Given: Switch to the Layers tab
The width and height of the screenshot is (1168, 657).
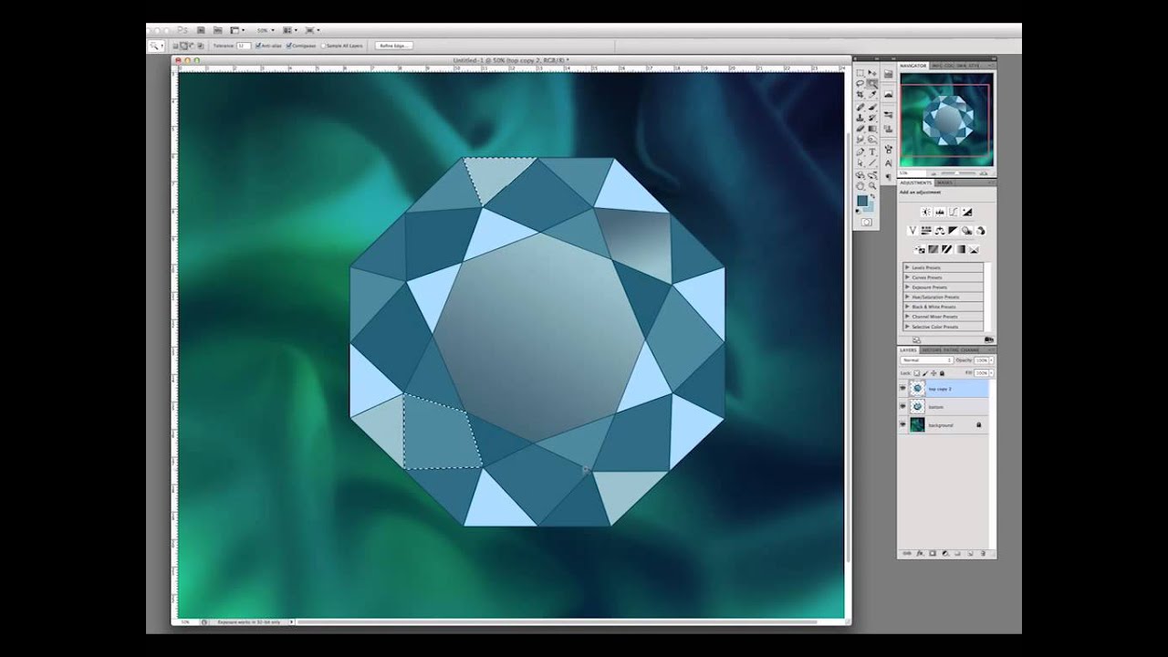Looking at the screenshot, I should (x=909, y=350).
